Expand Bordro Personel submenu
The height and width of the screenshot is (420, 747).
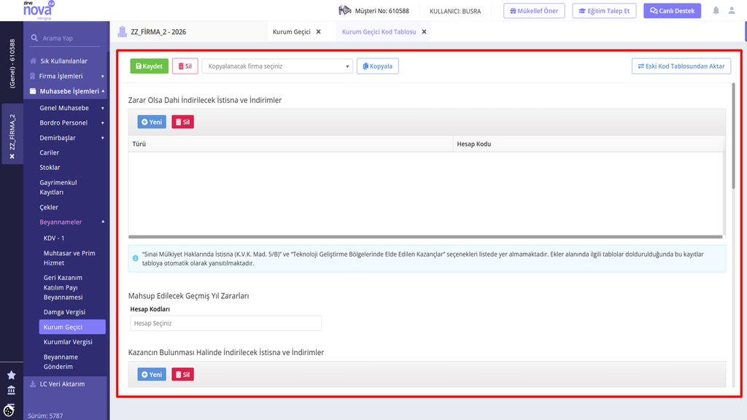click(x=102, y=122)
